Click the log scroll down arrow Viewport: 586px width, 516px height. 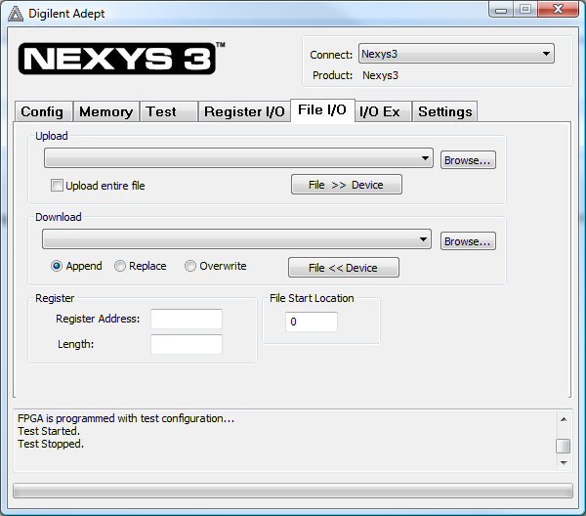(564, 463)
